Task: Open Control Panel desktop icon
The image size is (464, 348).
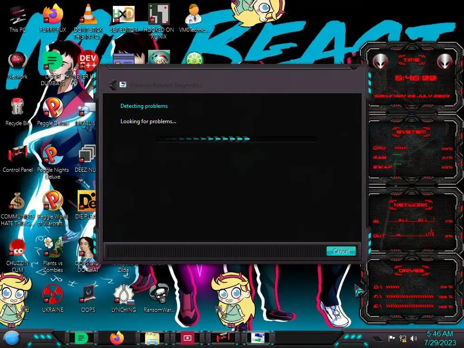Action: click(x=18, y=159)
